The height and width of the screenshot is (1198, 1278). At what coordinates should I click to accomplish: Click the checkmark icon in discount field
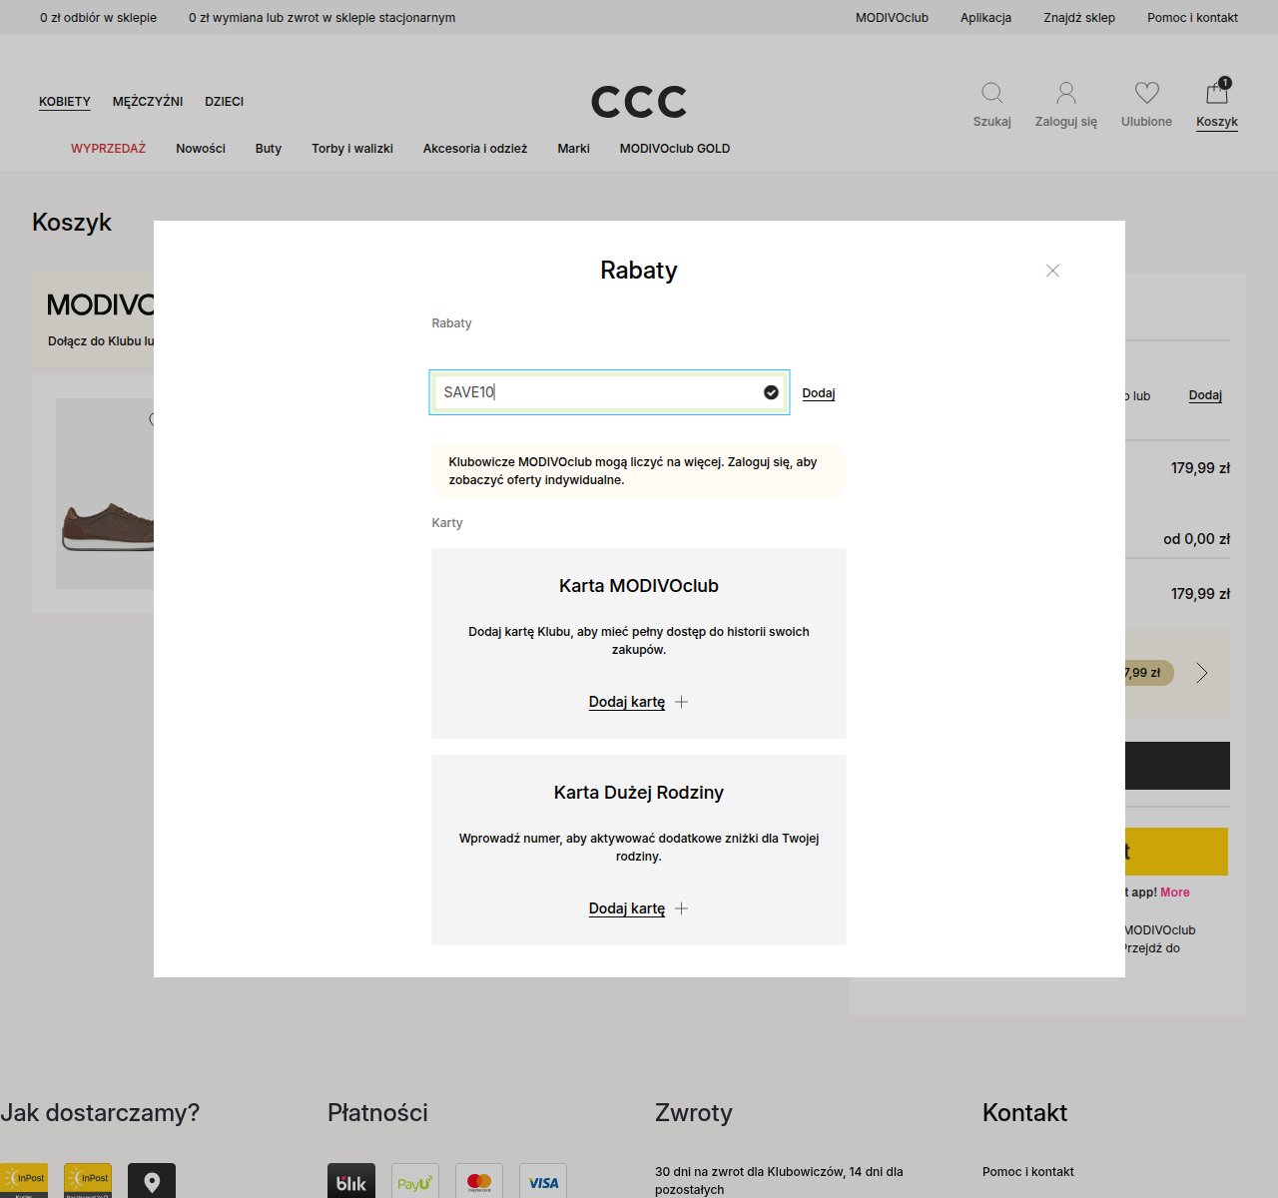coord(771,392)
